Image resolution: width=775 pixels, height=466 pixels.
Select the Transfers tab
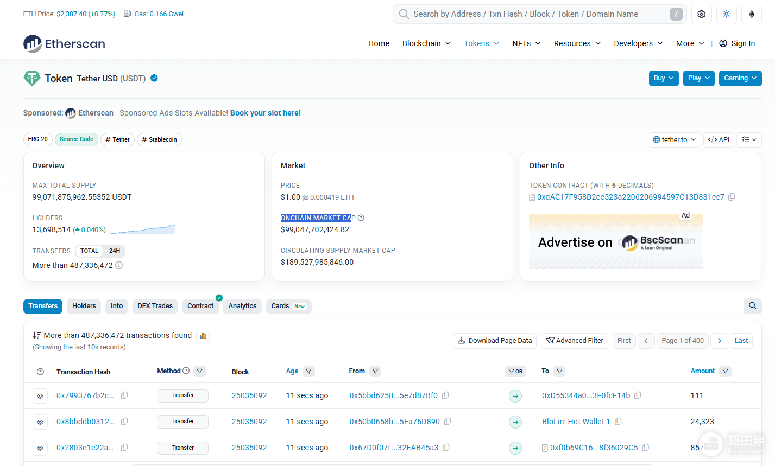pos(43,306)
